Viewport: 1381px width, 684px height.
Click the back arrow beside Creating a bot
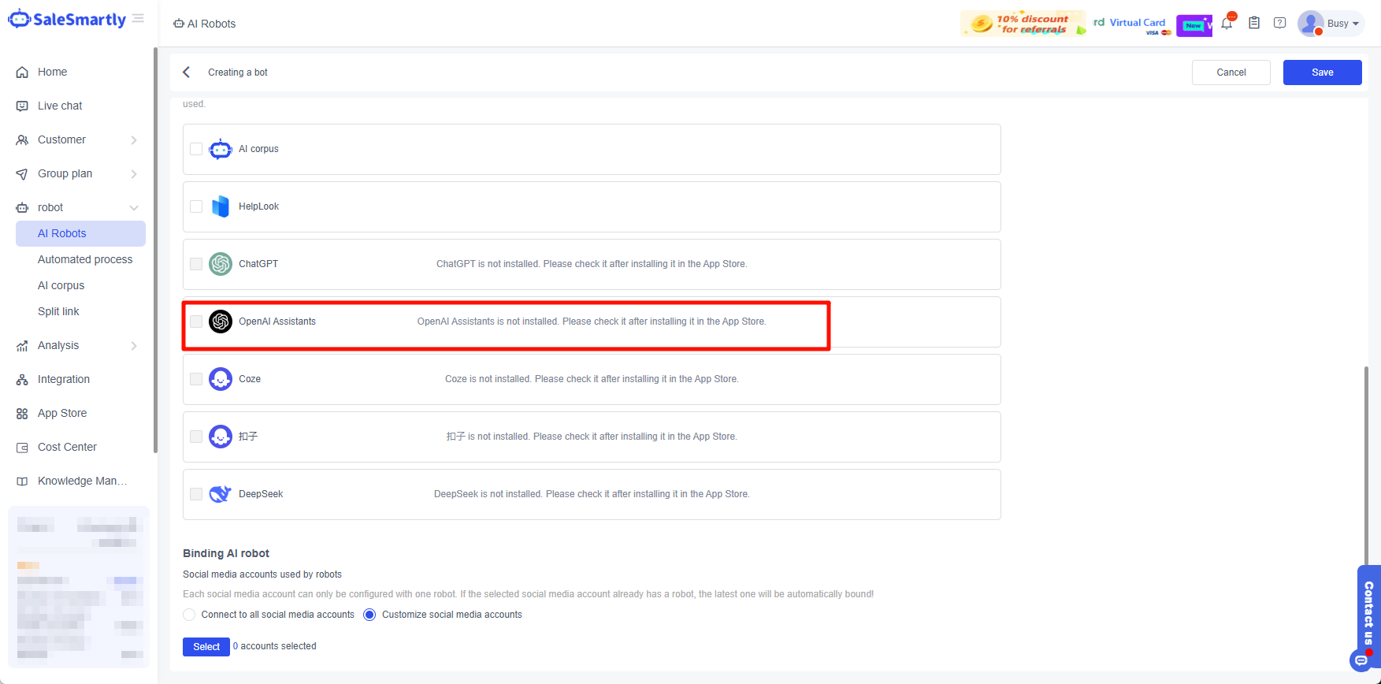pos(187,72)
